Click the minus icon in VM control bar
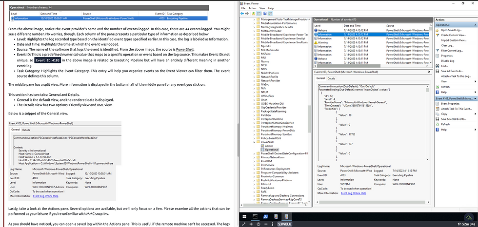The height and width of the screenshot is (227, 478). (265, 224)
